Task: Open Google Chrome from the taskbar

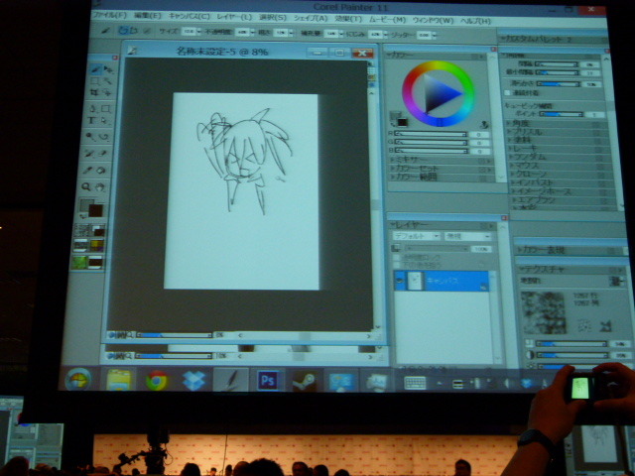Action: 157,380
